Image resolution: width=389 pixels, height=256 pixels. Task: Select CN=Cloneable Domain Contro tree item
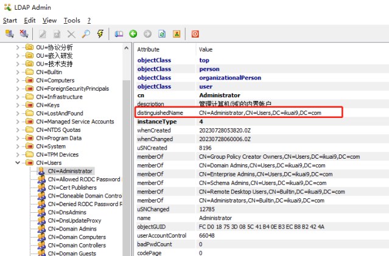coord(85,196)
